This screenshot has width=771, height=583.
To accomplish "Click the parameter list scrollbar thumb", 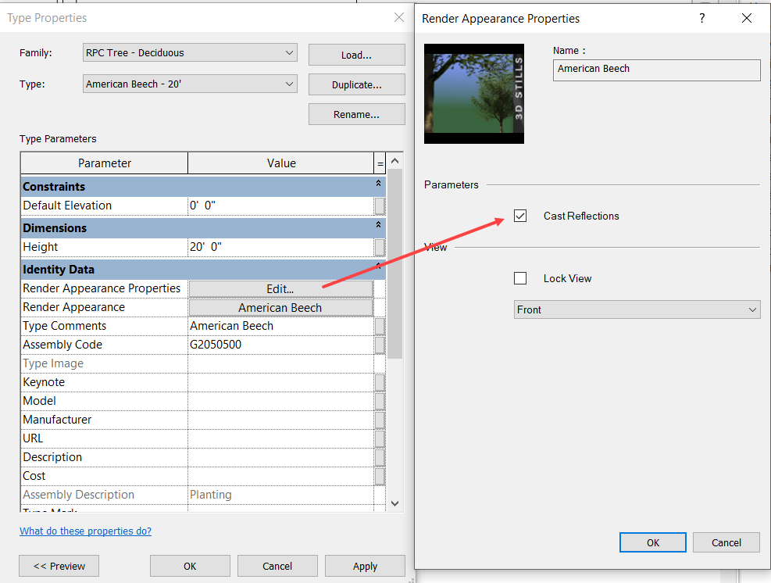I will [394, 263].
